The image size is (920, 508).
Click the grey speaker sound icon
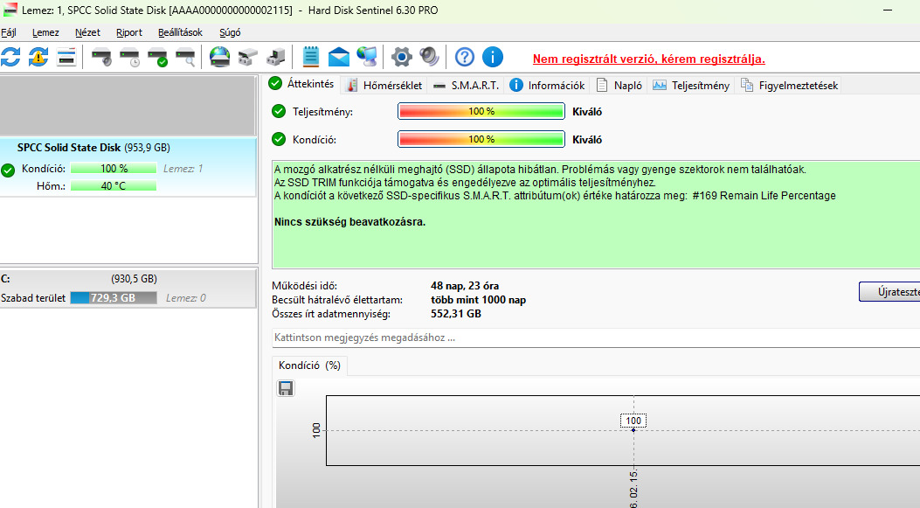(430, 57)
